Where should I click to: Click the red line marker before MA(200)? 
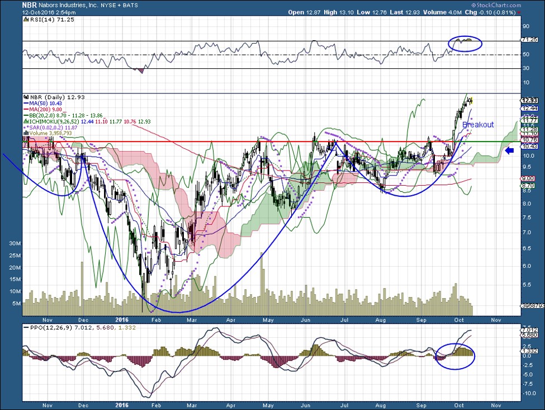pyautogui.click(x=26, y=110)
